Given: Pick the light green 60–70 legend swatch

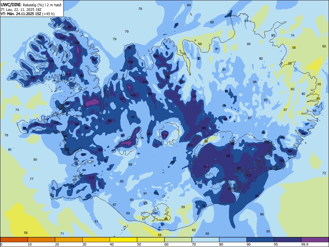Looking at the screenshot, I should point(178,240).
